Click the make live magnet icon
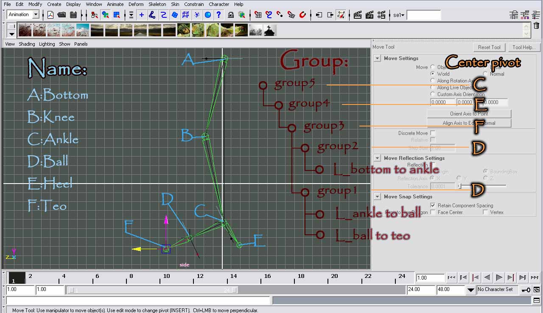543x313 pixels. 302,15
